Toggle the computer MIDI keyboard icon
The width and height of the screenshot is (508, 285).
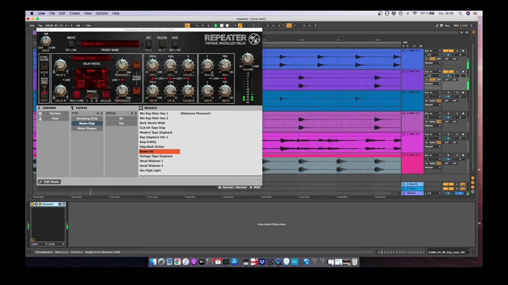click(442, 25)
